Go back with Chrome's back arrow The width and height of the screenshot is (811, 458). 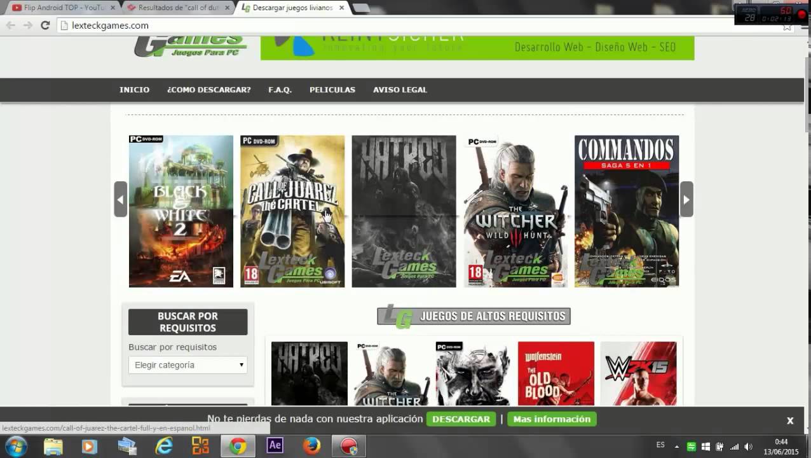(10, 25)
